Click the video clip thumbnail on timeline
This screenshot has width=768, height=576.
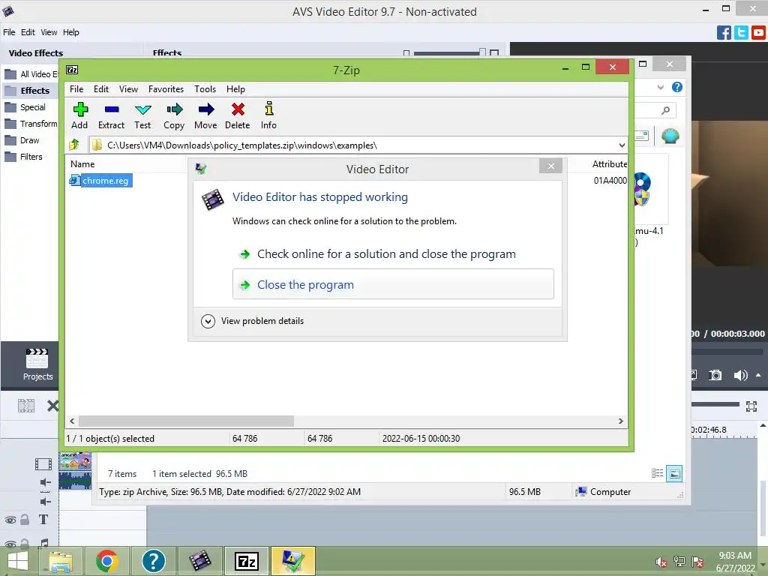click(76, 461)
